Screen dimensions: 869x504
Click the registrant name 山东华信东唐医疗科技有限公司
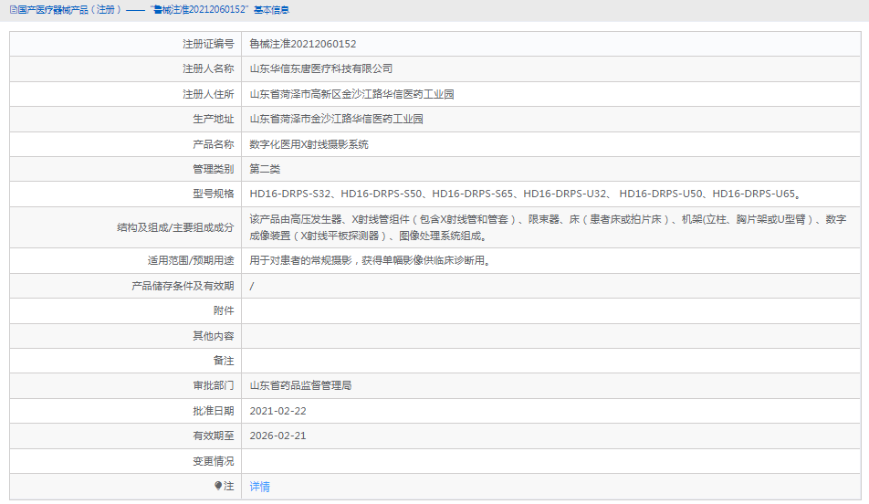[x=321, y=68]
